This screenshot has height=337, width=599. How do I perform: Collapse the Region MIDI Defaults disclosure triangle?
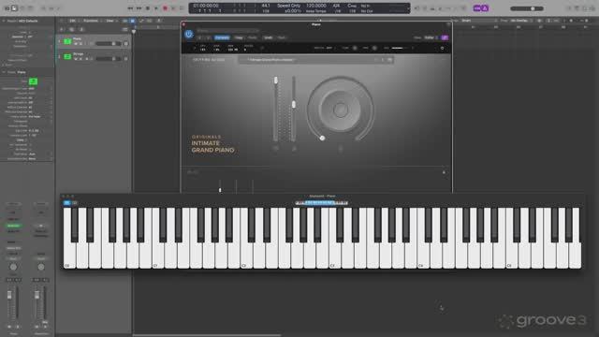4,21
